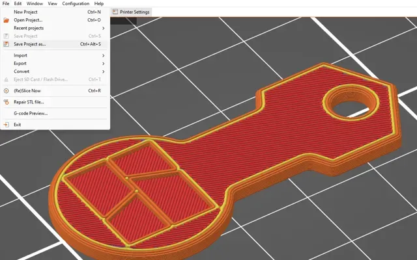Image resolution: width=417 pixels, height=260 pixels.
Task: Click the Save Project as… icon
Action: [x=6, y=44]
